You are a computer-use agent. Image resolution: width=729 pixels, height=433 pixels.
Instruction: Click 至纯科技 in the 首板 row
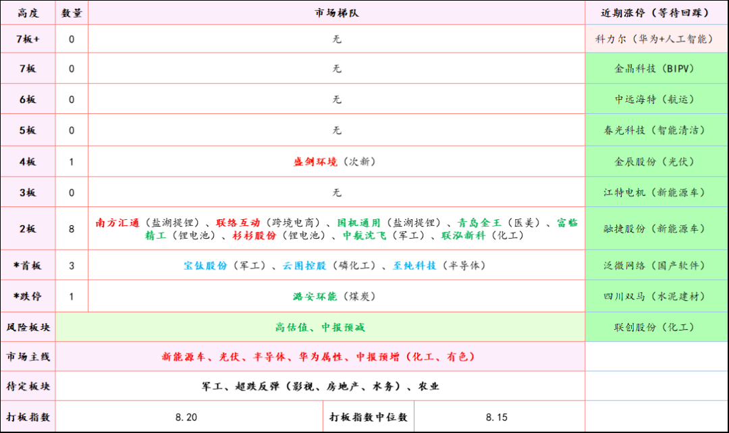[414, 265]
